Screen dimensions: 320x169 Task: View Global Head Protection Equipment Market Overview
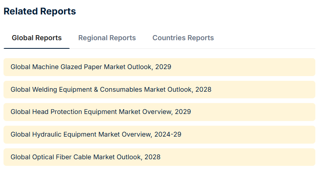[x=101, y=112]
